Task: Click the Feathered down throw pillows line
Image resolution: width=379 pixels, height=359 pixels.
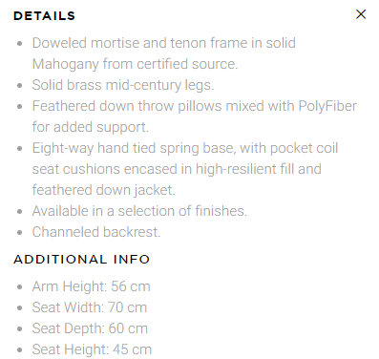Action: [195, 106]
